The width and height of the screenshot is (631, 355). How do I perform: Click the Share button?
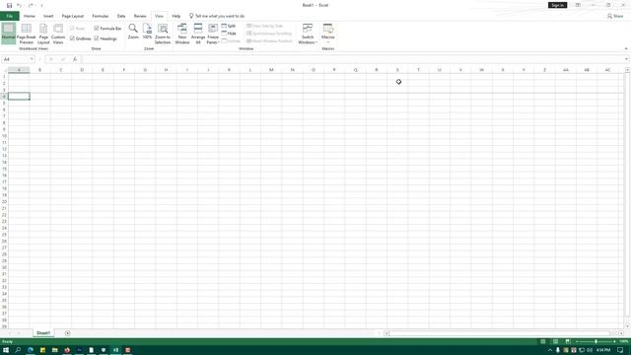tap(615, 16)
